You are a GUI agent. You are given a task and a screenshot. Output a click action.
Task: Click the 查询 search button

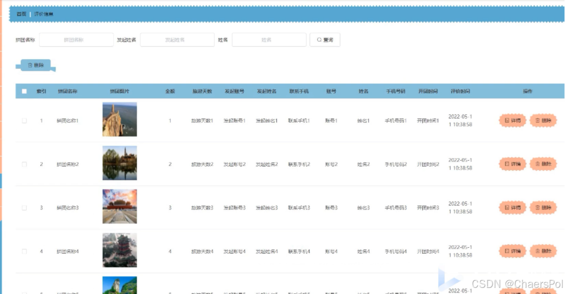point(325,40)
